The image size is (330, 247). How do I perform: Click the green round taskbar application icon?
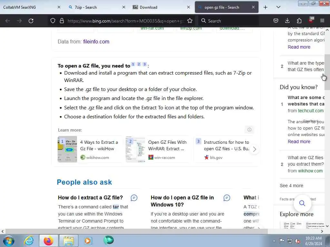pyautogui.click(x=109, y=240)
